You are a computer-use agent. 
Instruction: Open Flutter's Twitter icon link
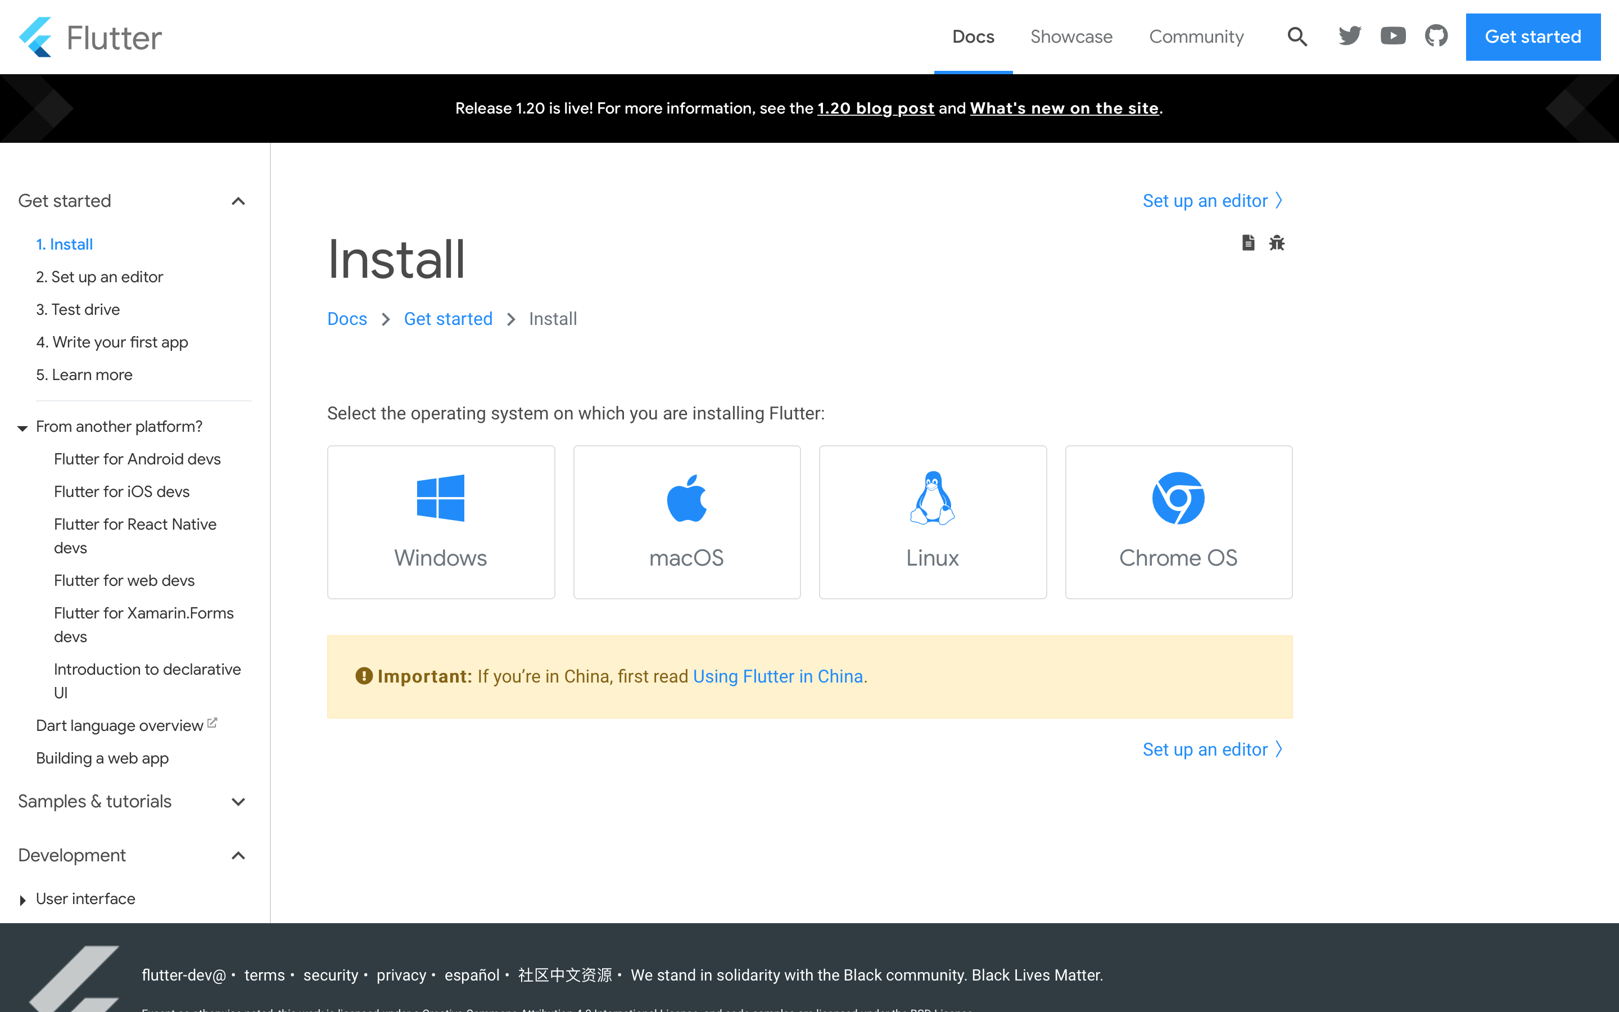pos(1350,36)
